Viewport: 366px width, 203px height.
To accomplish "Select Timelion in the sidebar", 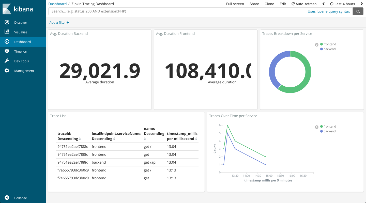I will (x=23, y=51).
